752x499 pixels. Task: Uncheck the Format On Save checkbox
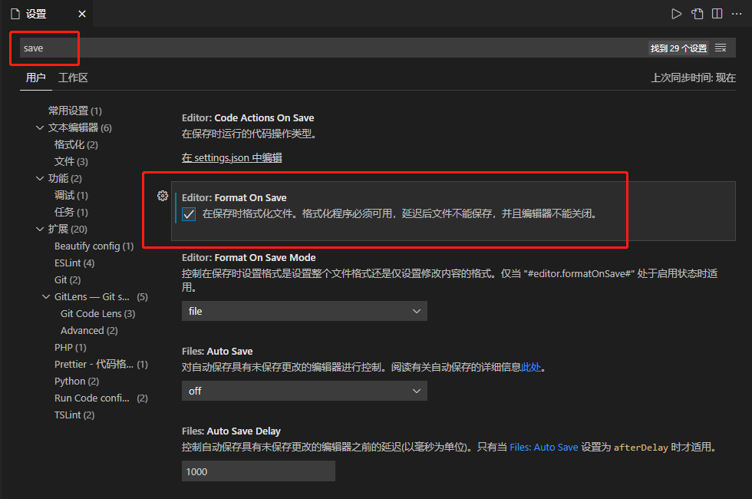(189, 214)
